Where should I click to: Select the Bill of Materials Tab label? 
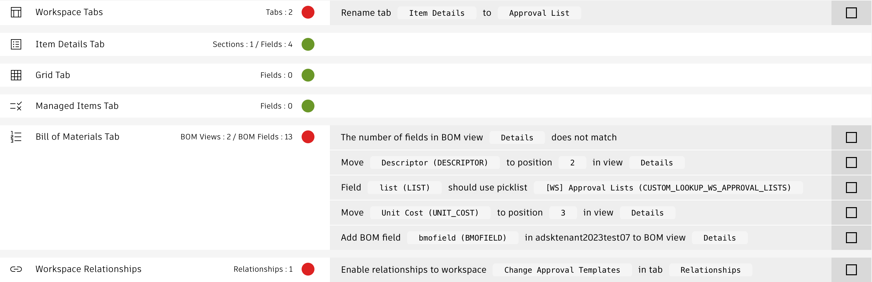coord(77,137)
